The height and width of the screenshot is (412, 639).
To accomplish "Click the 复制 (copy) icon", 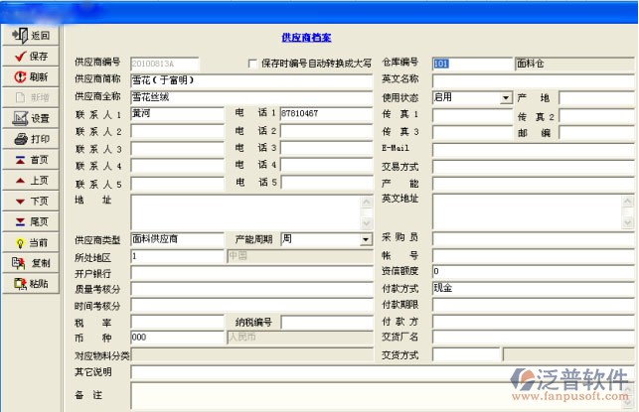I will (18, 263).
